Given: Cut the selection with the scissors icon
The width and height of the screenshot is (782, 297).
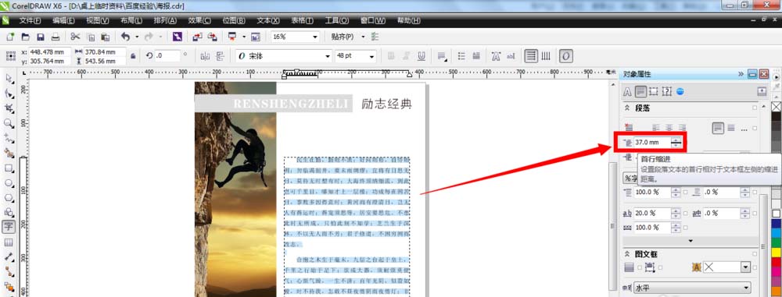Looking at the screenshot, I should [x=75, y=37].
